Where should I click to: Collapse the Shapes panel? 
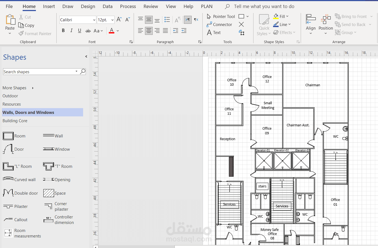tap(86, 57)
